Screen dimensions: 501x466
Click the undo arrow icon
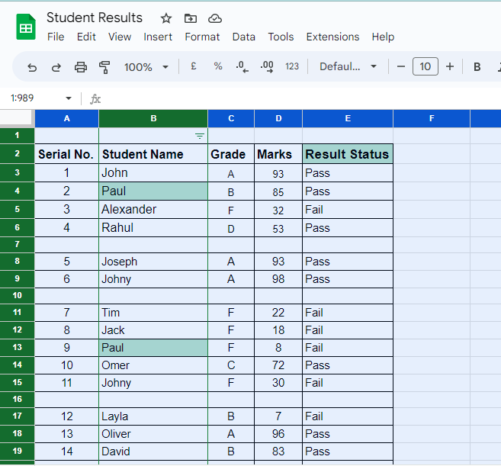[32, 67]
